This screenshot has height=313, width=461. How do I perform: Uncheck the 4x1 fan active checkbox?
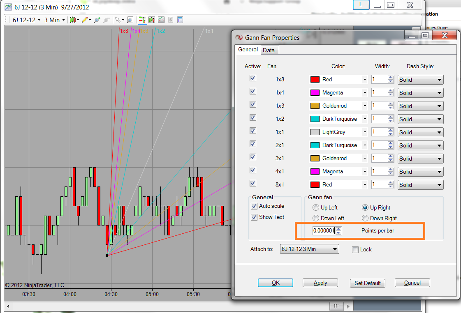point(253,170)
